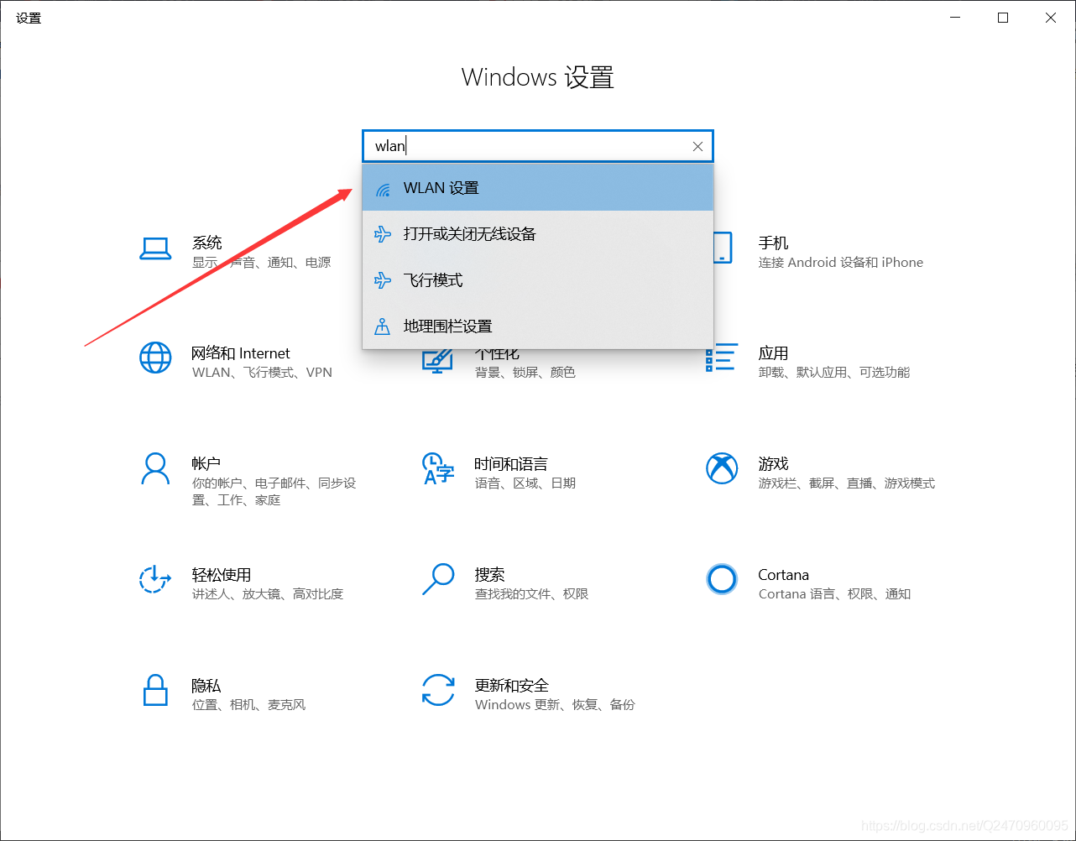Open the 手机 category title
1076x841 pixels.
[x=773, y=243]
